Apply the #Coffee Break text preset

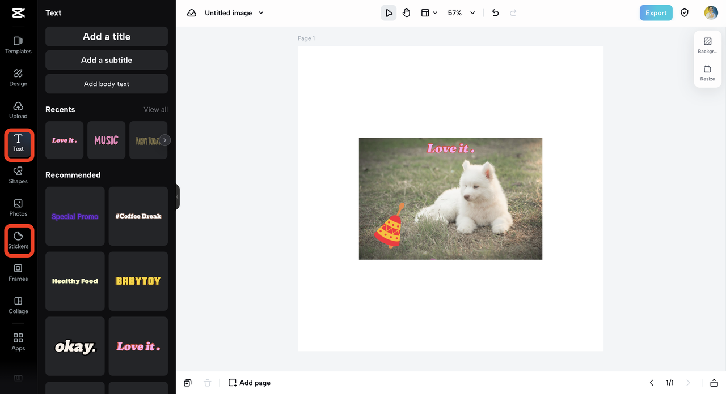(x=138, y=216)
